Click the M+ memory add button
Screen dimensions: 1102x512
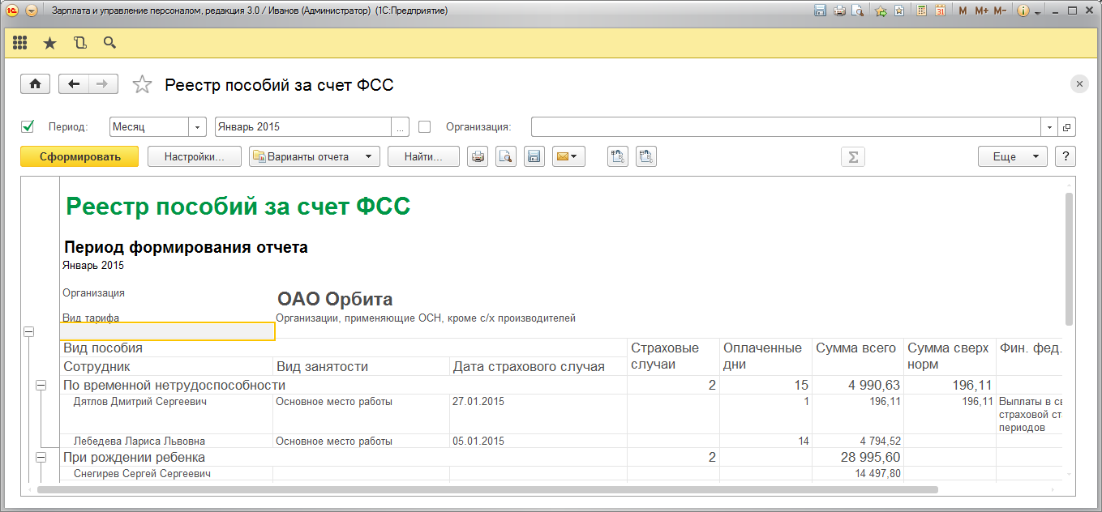[981, 11]
